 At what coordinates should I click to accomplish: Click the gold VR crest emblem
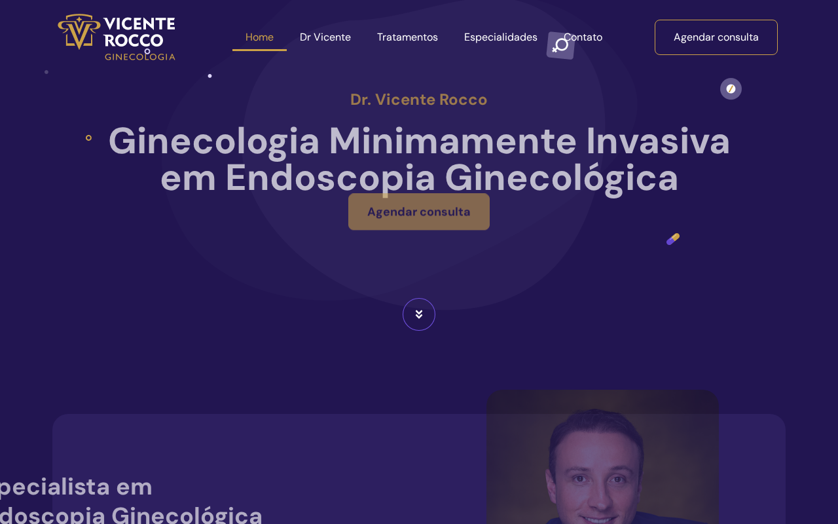click(x=79, y=31)
